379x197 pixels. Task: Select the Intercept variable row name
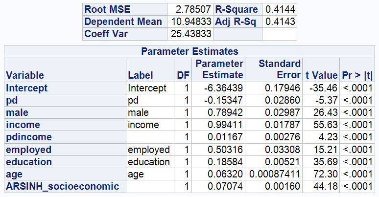[x=27, y=88]
